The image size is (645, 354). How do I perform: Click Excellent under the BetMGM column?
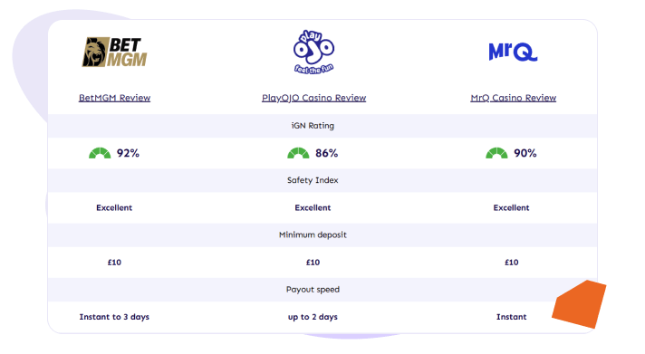[114, 207]
